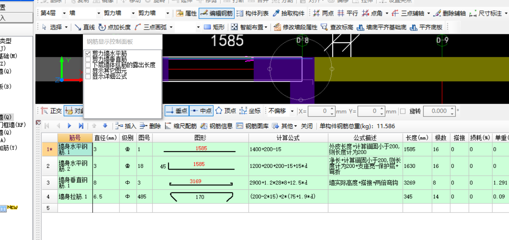The width and height of the screenshot is (509, 240).
Task: Expand the 选择 tool dropdown arrow
Action: point(66,27)
